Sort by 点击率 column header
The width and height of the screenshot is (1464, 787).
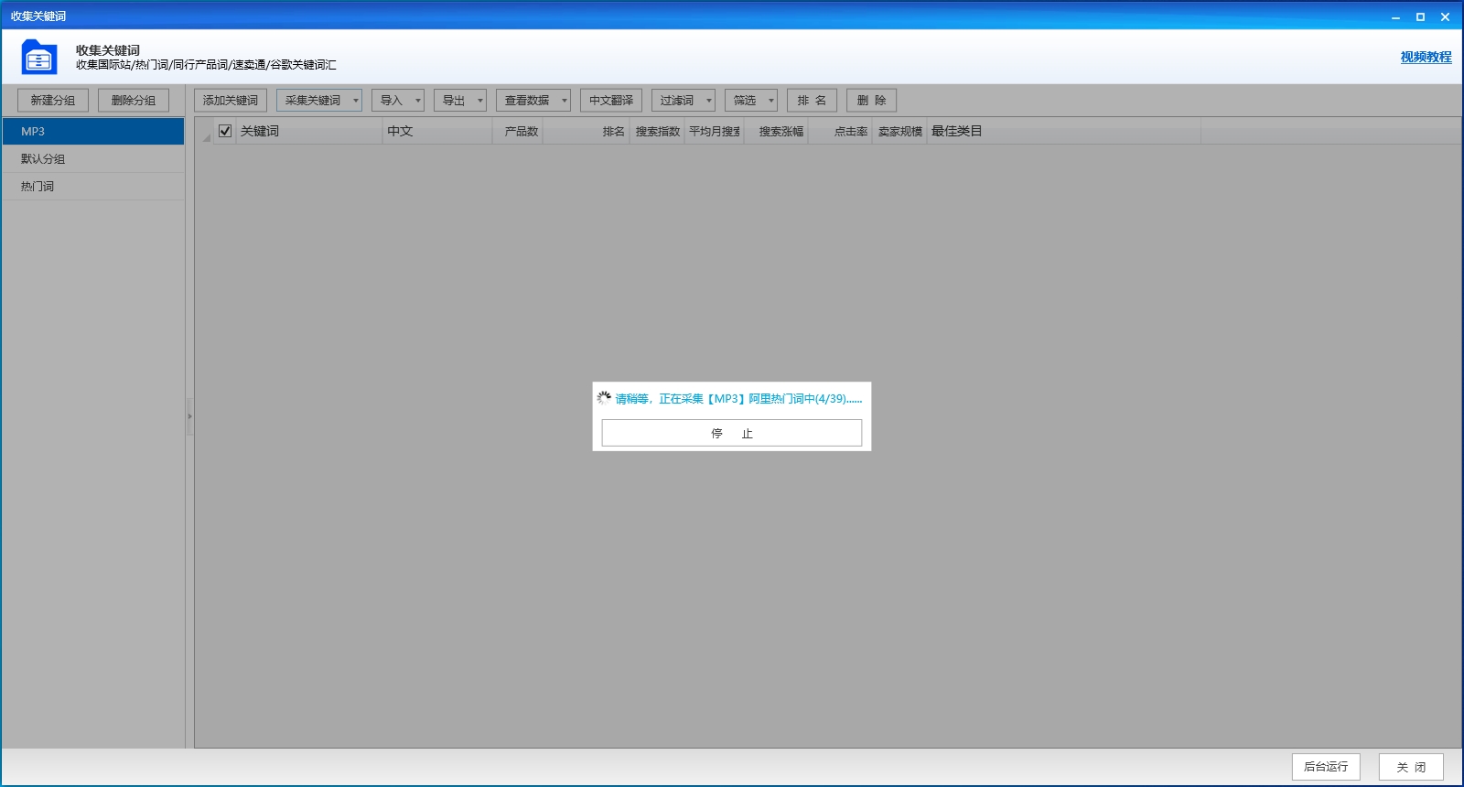840,131
